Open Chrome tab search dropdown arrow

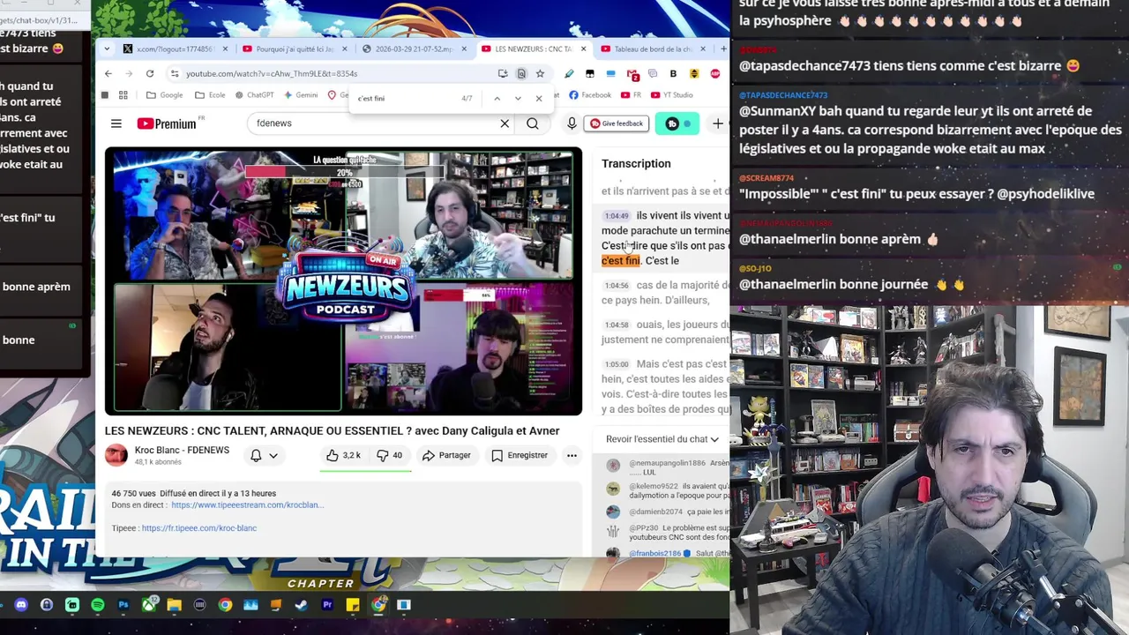(107, 49)
